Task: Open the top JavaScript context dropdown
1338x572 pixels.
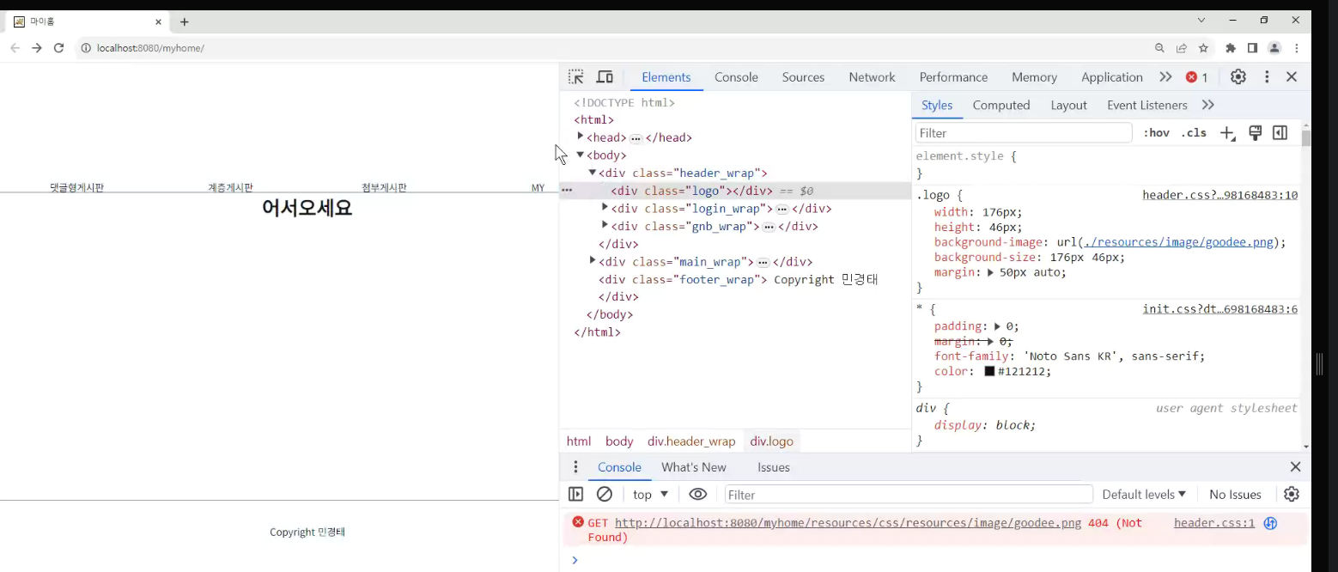Action: 650,495
